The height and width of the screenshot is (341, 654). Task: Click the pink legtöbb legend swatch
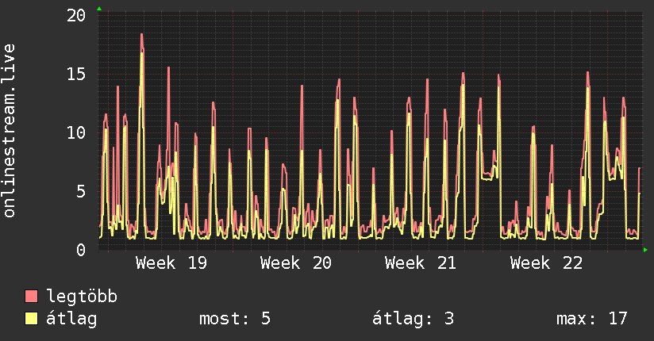31,296
